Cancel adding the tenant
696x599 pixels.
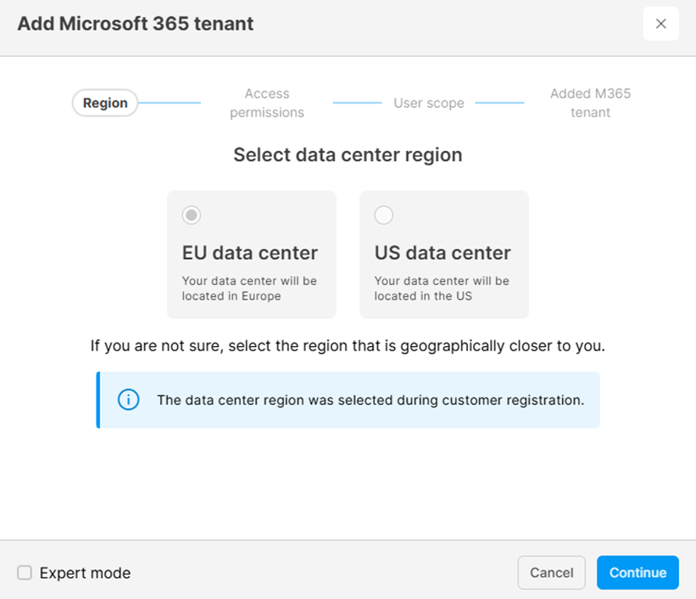click(x=551, y=573)
